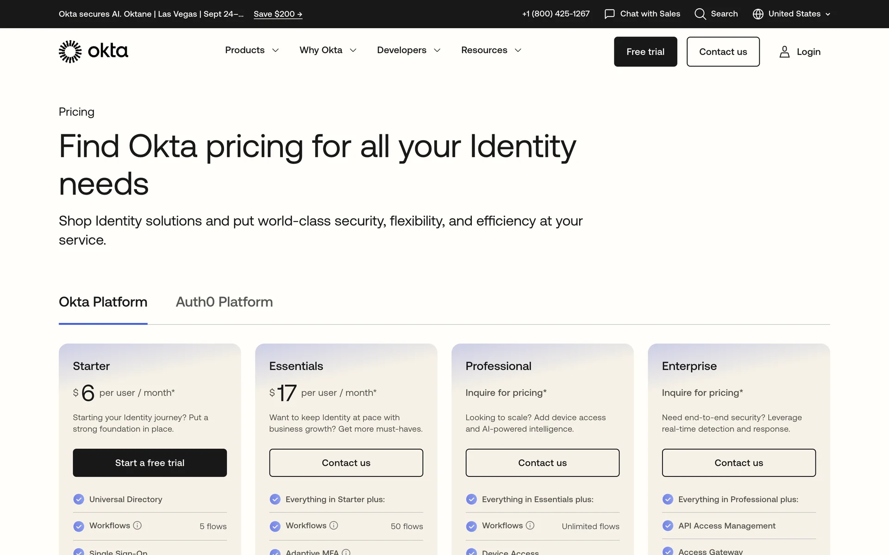Click the globe region icon
The width and height of the screenshot is (889, 555).
pos(758,14)
